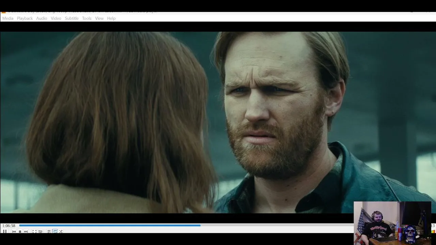The image size is (436, 245).
Task: Open the Video menu
Action: [x=56, y=18]
